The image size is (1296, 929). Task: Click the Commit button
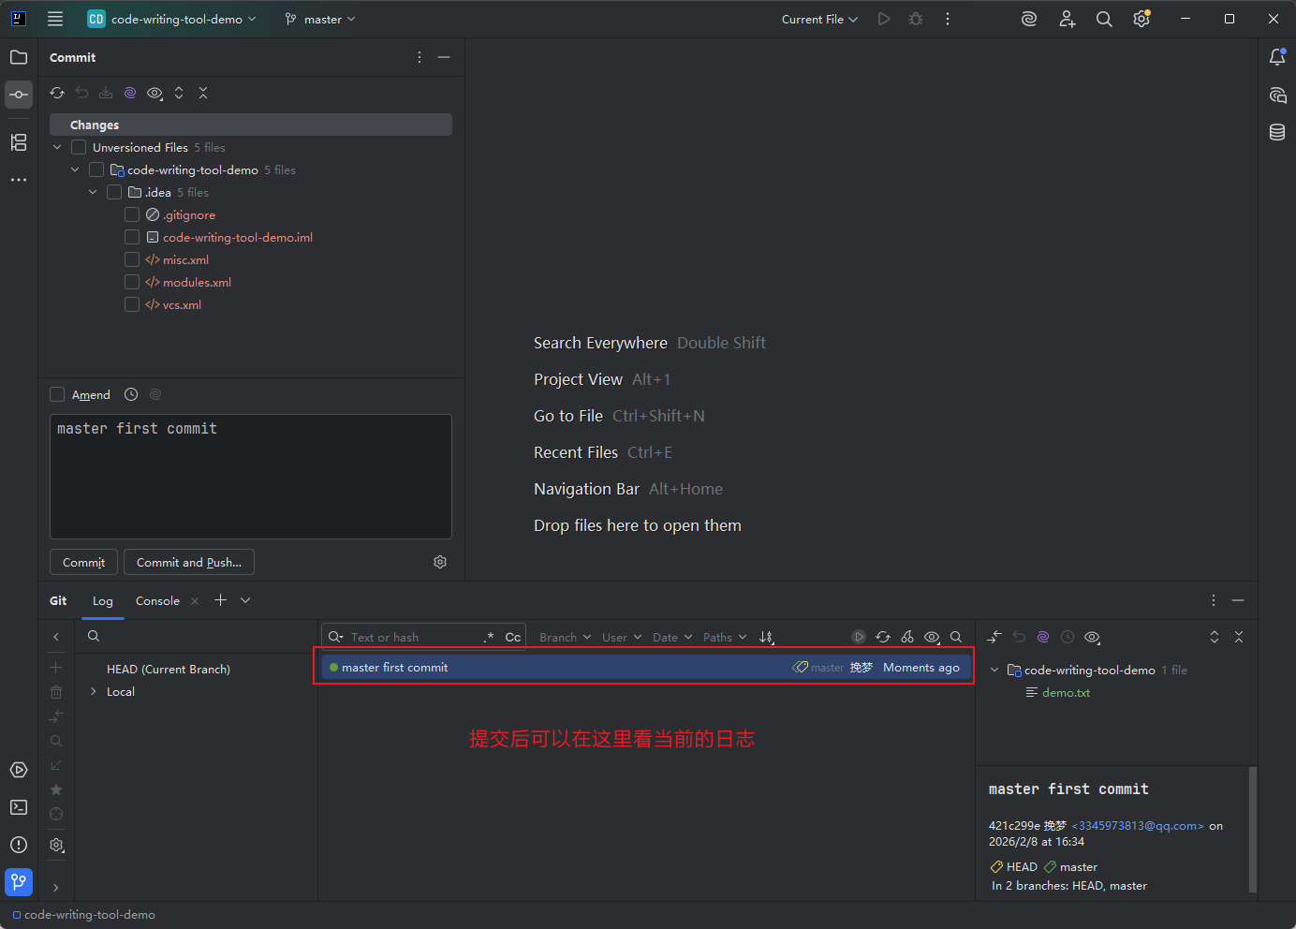pyautogui.click(x=83, y=562)
